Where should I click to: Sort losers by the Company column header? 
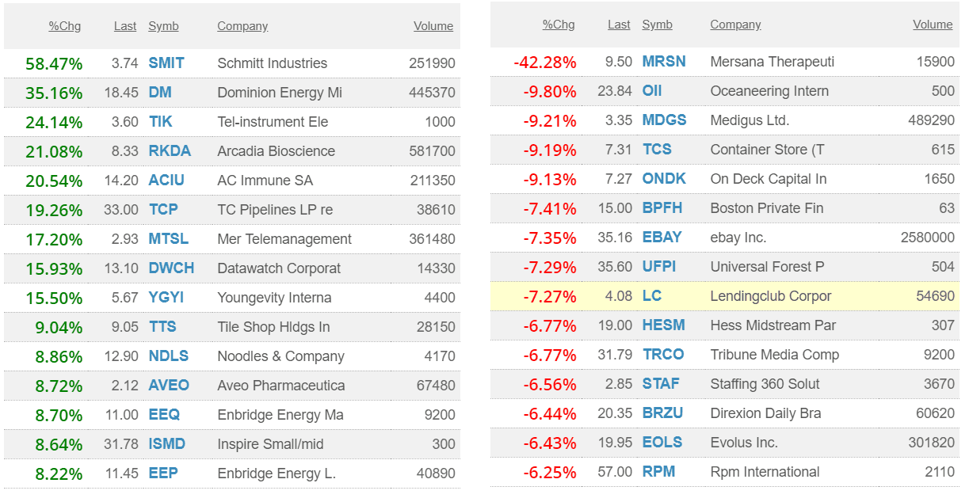click(735, 25)
